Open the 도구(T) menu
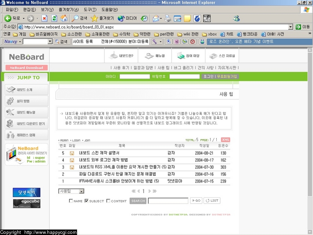 (x=90, y=9)
